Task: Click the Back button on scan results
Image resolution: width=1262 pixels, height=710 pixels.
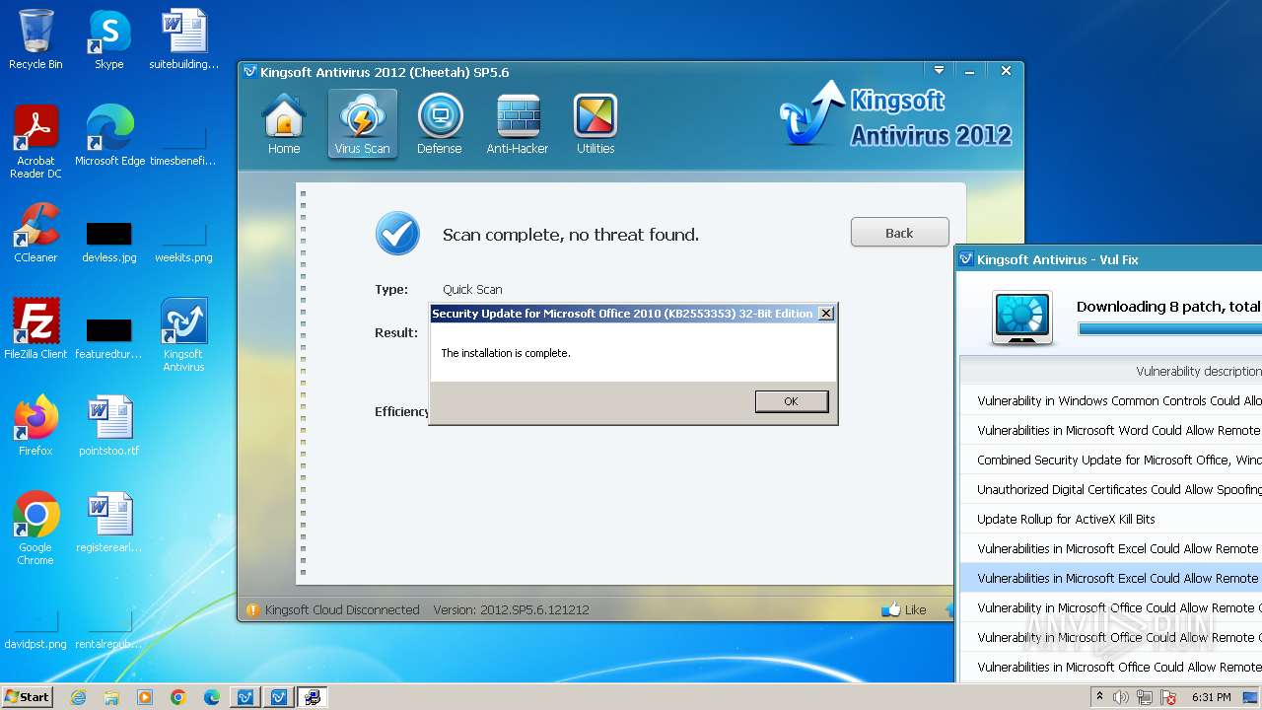Action: [899, 233]
